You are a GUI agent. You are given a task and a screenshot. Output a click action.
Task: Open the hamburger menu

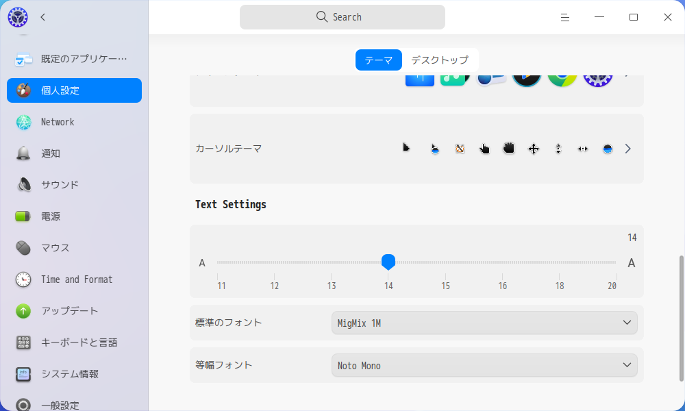[x=564, y=17]
